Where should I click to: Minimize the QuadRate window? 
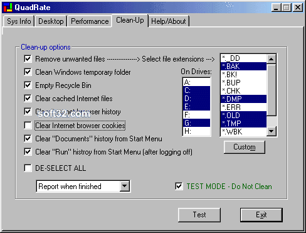[276, 8]
